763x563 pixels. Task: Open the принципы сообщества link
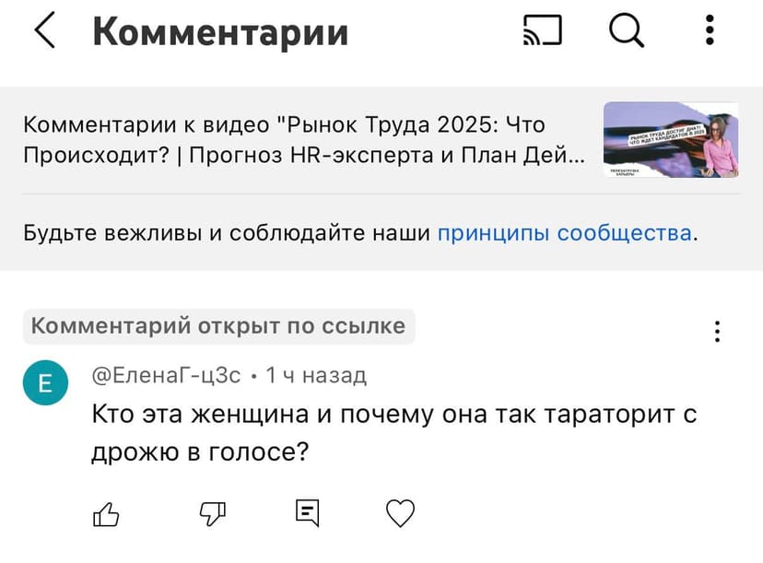click(566, 233)
